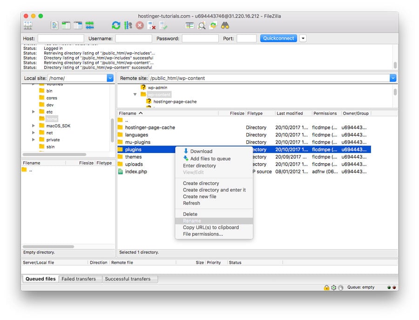Choose Download from the context menu
Image resolution: width=419 pixels, height=320 pixels.
pyautogui.click(x=214, y=151)
